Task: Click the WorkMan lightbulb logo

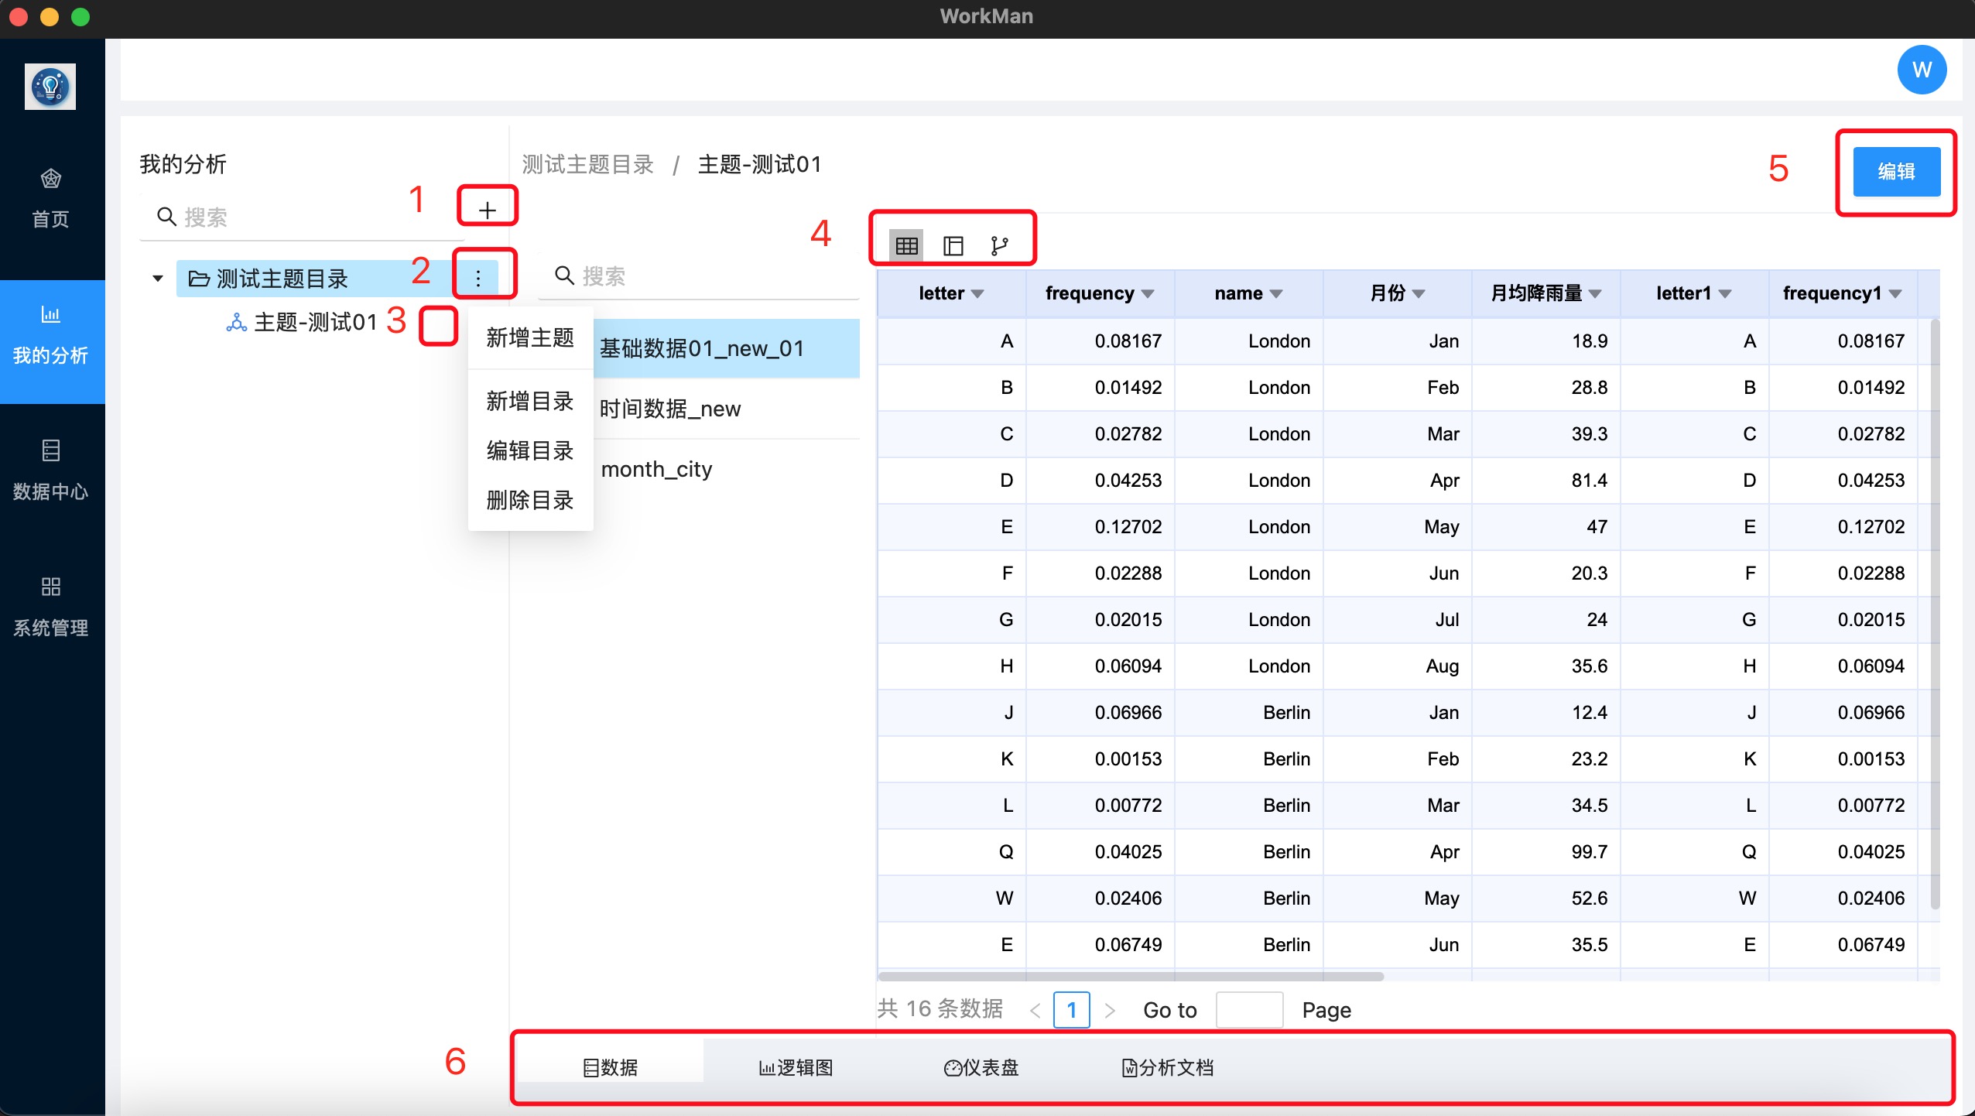Action: point(50,87)
